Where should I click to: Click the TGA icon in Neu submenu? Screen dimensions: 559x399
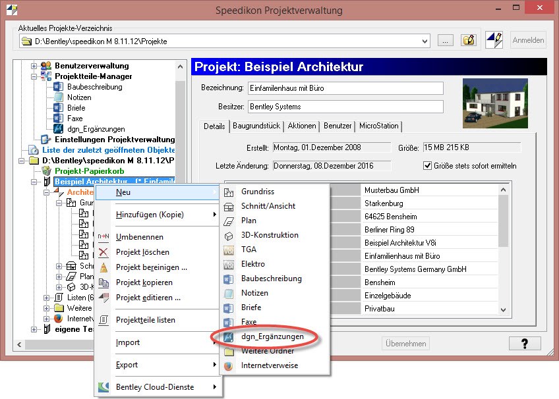click(229, 250)
